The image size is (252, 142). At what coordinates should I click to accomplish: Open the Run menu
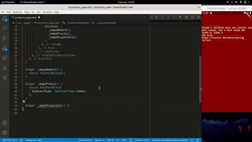click(x=39, y=12)
